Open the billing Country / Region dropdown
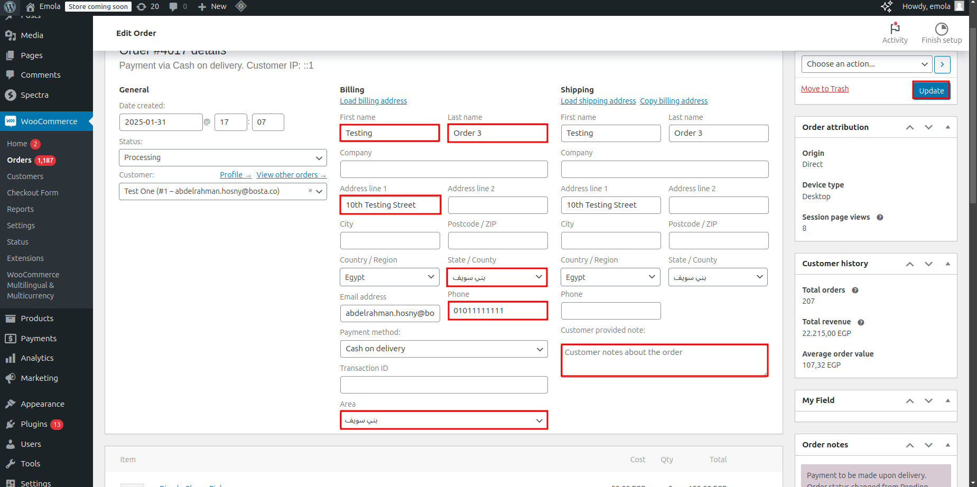 pos(389,277)
